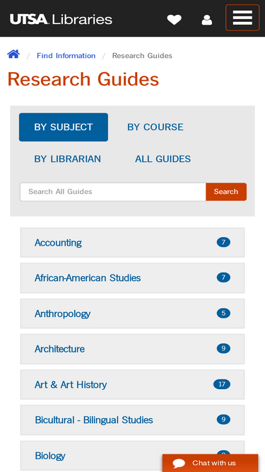Viewport: 265px width, 472px height.
Task: Click the chat bubble icon
Action: click(x=179, y=463)
